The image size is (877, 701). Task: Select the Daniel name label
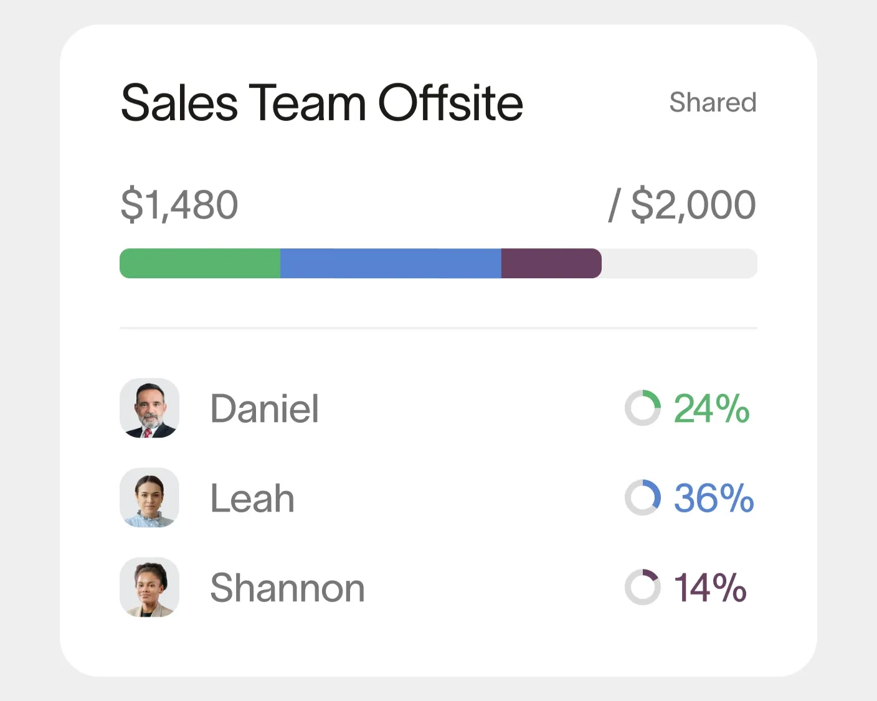tap(265, 409)
